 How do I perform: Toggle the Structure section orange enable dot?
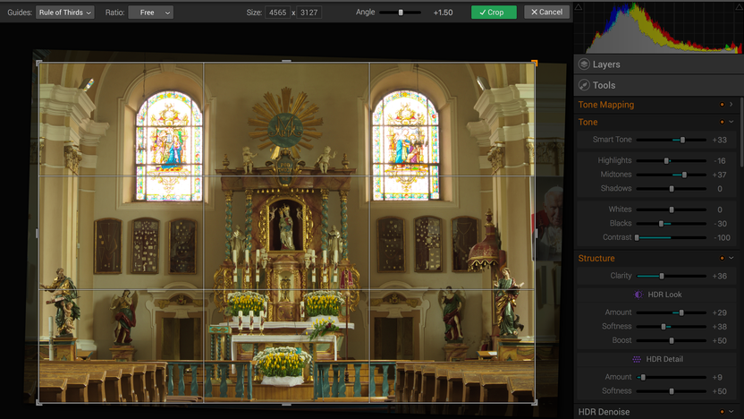pos(723,258)
